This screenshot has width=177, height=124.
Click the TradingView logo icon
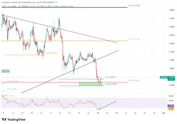(x=4, y=120)
